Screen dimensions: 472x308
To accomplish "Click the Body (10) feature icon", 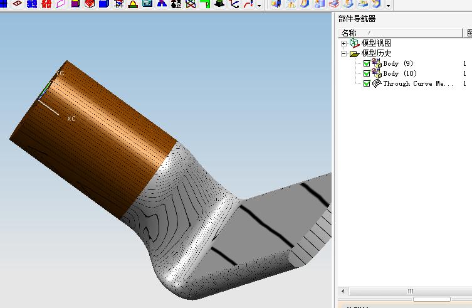I will (377, 73).
